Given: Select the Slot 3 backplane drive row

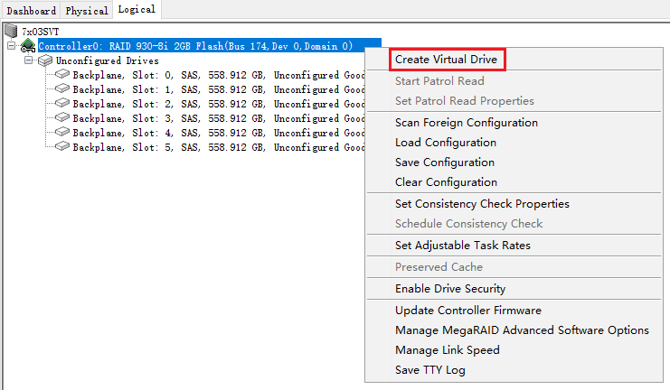Looking at the screenshot, I should pos(217,118).
